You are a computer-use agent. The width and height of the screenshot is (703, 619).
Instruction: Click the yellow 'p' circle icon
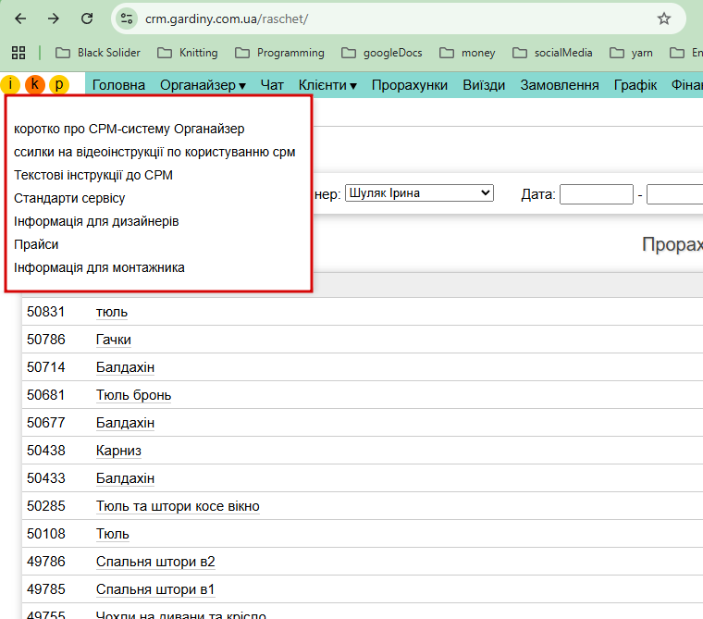(59, 85)
